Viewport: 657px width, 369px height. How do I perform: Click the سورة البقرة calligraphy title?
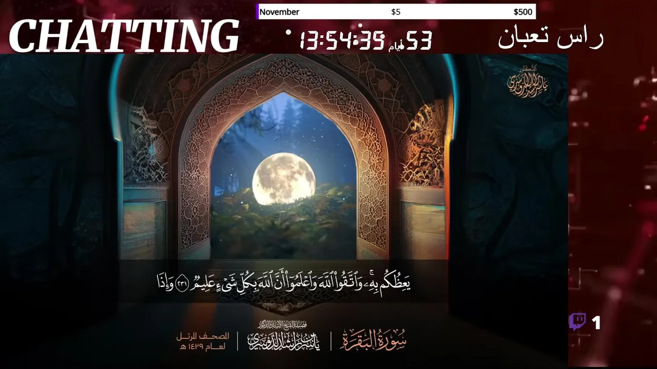(x=374, y=340)
